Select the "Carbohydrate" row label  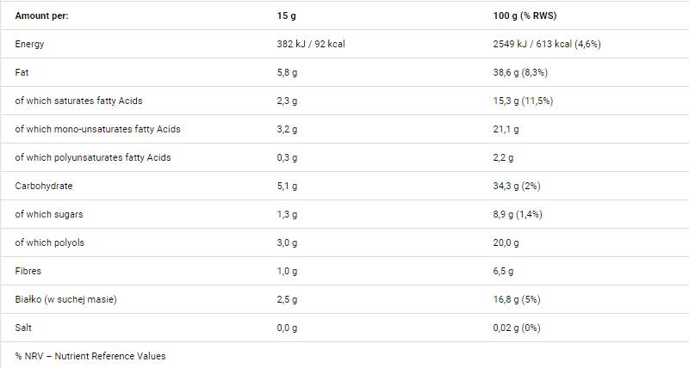point(43,186)
